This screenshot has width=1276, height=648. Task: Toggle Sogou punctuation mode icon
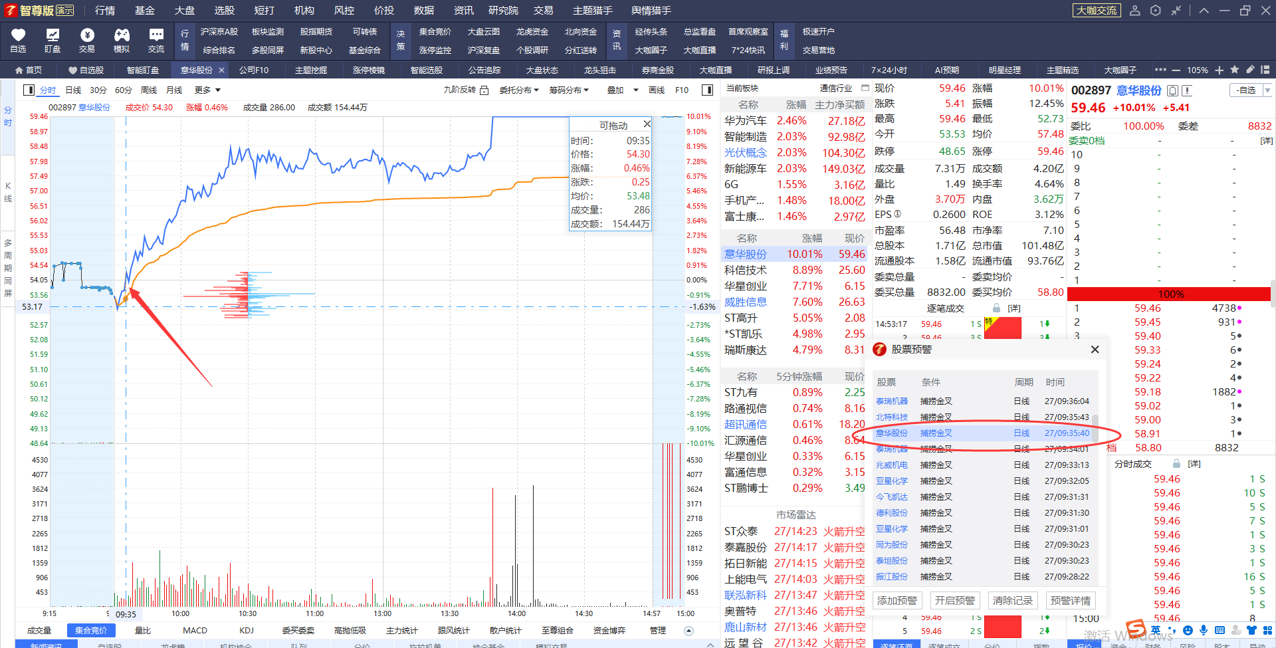click(x=1172, y=630)
